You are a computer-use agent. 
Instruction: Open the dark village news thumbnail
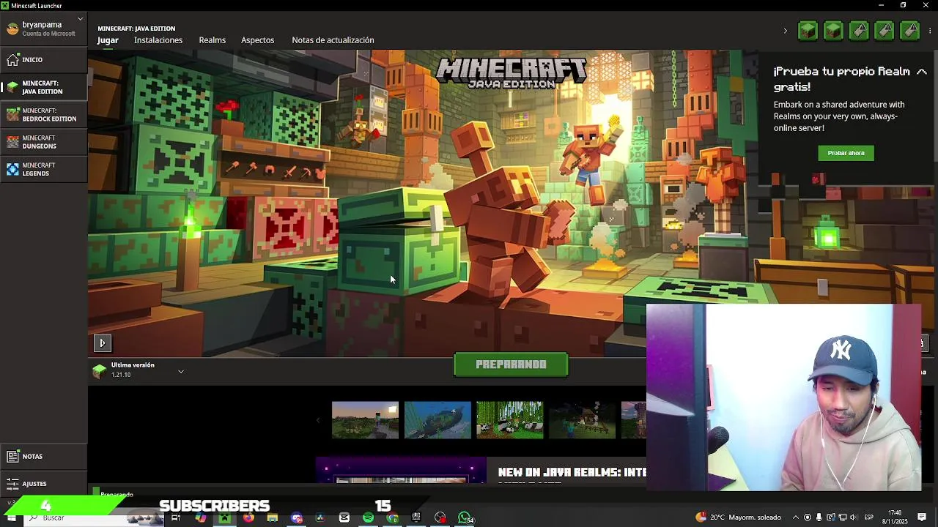(582, 420)
